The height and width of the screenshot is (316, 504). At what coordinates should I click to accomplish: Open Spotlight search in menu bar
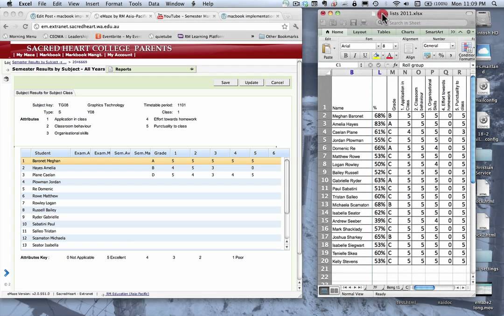[494, 4]
